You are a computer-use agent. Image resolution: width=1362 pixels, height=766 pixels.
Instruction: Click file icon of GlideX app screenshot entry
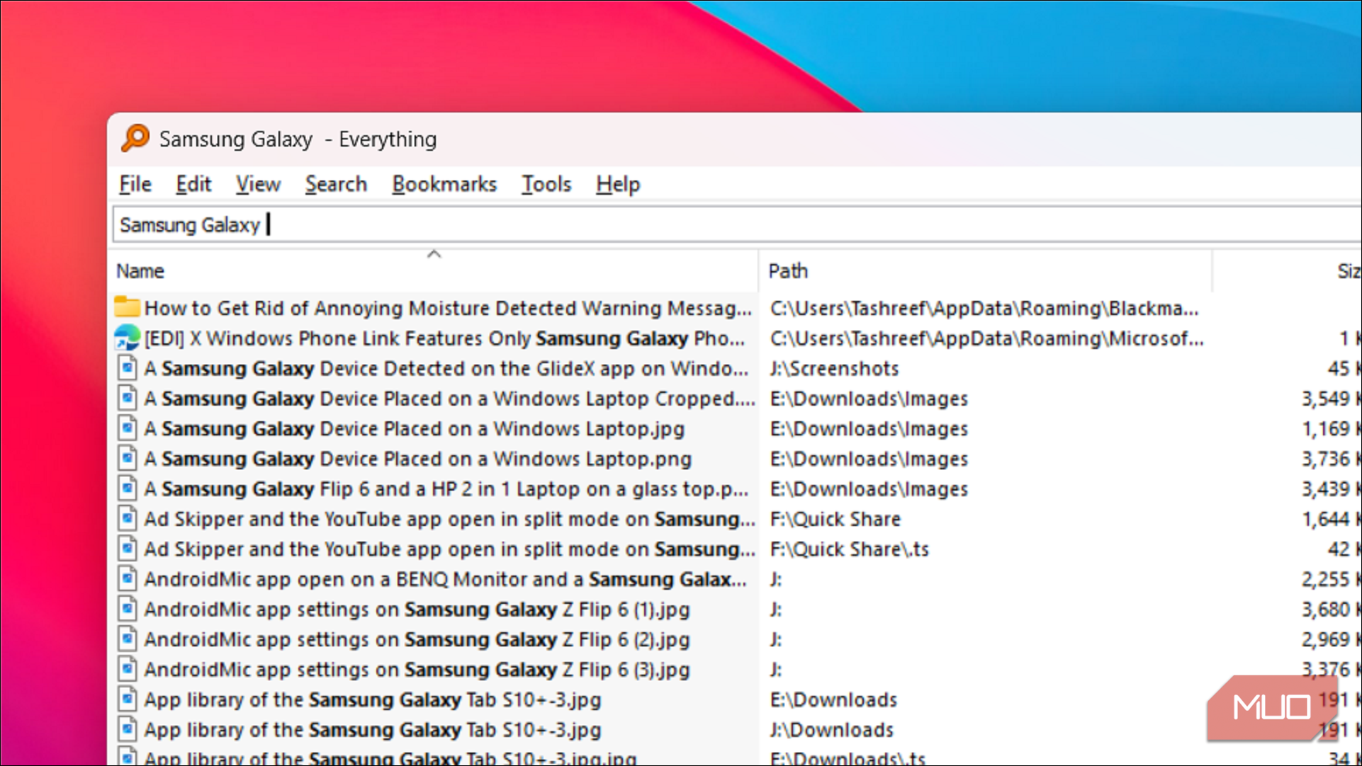click(127, 368)
